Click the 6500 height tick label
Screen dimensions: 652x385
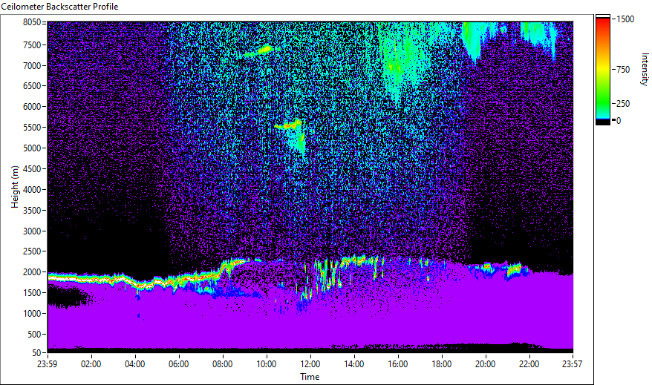coord(32,86)
